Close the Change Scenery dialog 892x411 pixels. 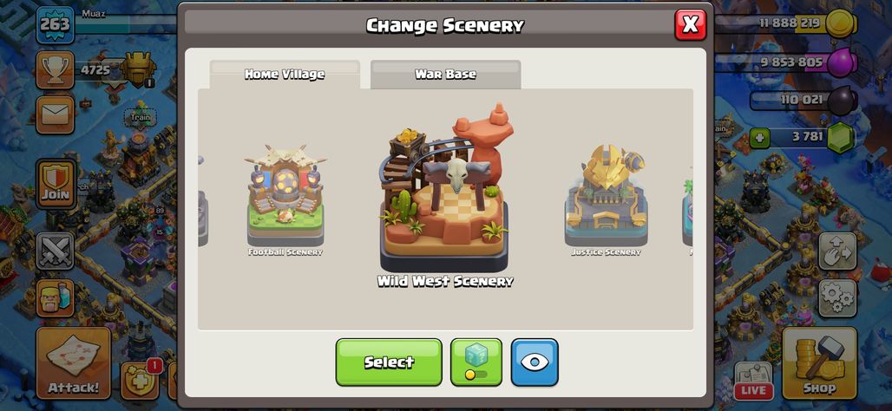pyautogui.click(x=690, y=25)
